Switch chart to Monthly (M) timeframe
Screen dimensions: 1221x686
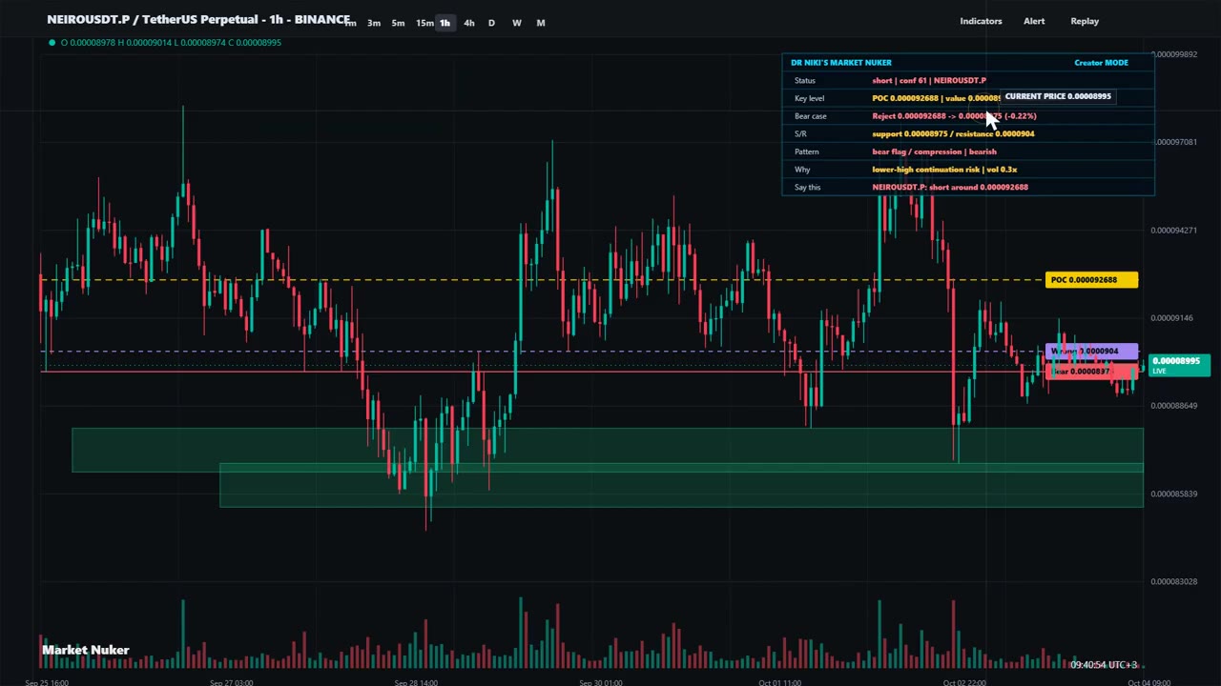coord(541,23)
